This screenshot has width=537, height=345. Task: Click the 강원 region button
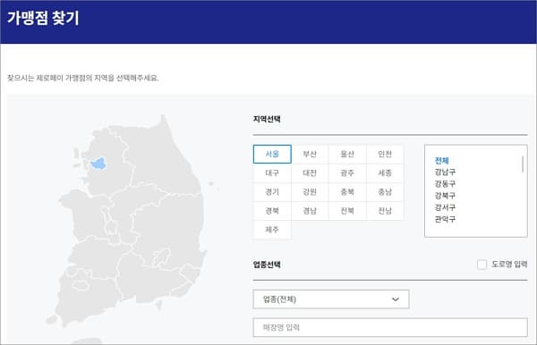pos(310,192)
